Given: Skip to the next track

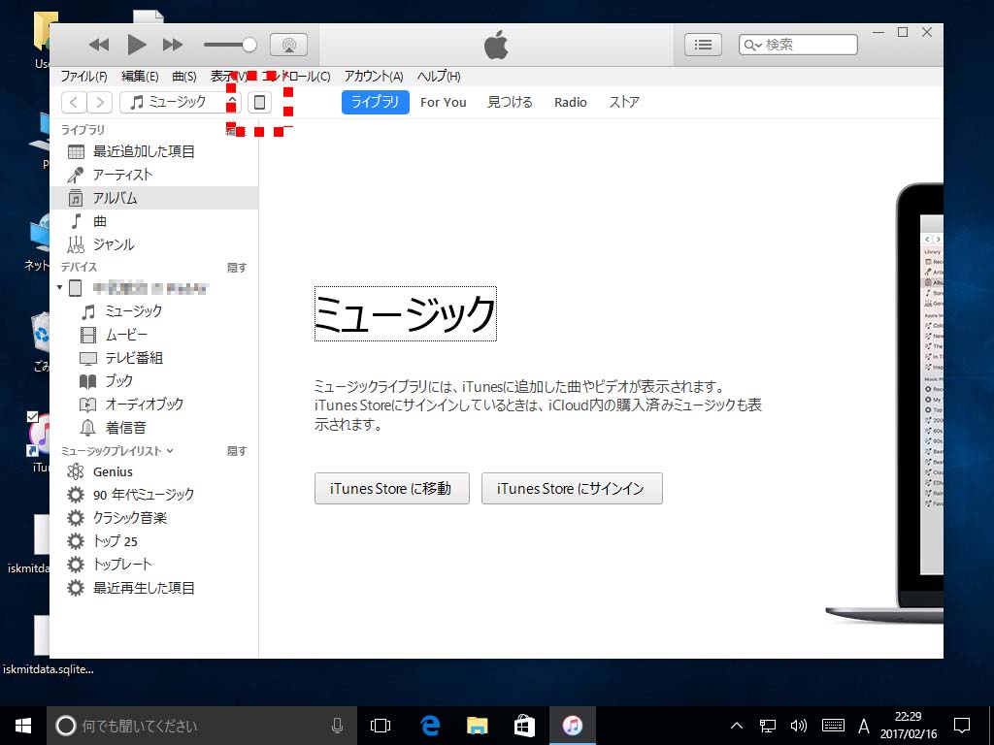Looking at the screenshot, I should click(x=173, y=45).
